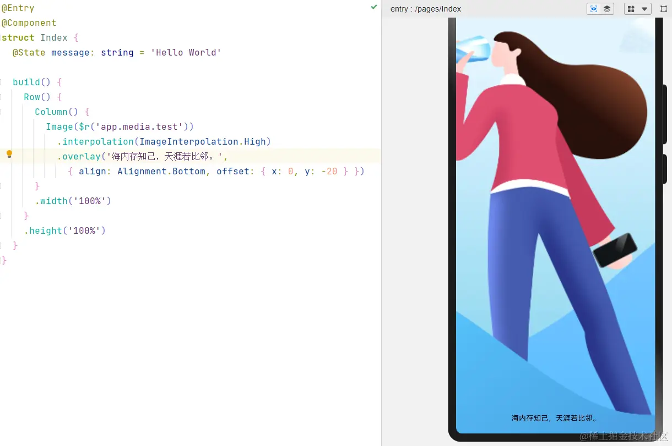Screen dimensions: 672x446
Task: Click the .width('100%') call
Action: coord(72,201)
